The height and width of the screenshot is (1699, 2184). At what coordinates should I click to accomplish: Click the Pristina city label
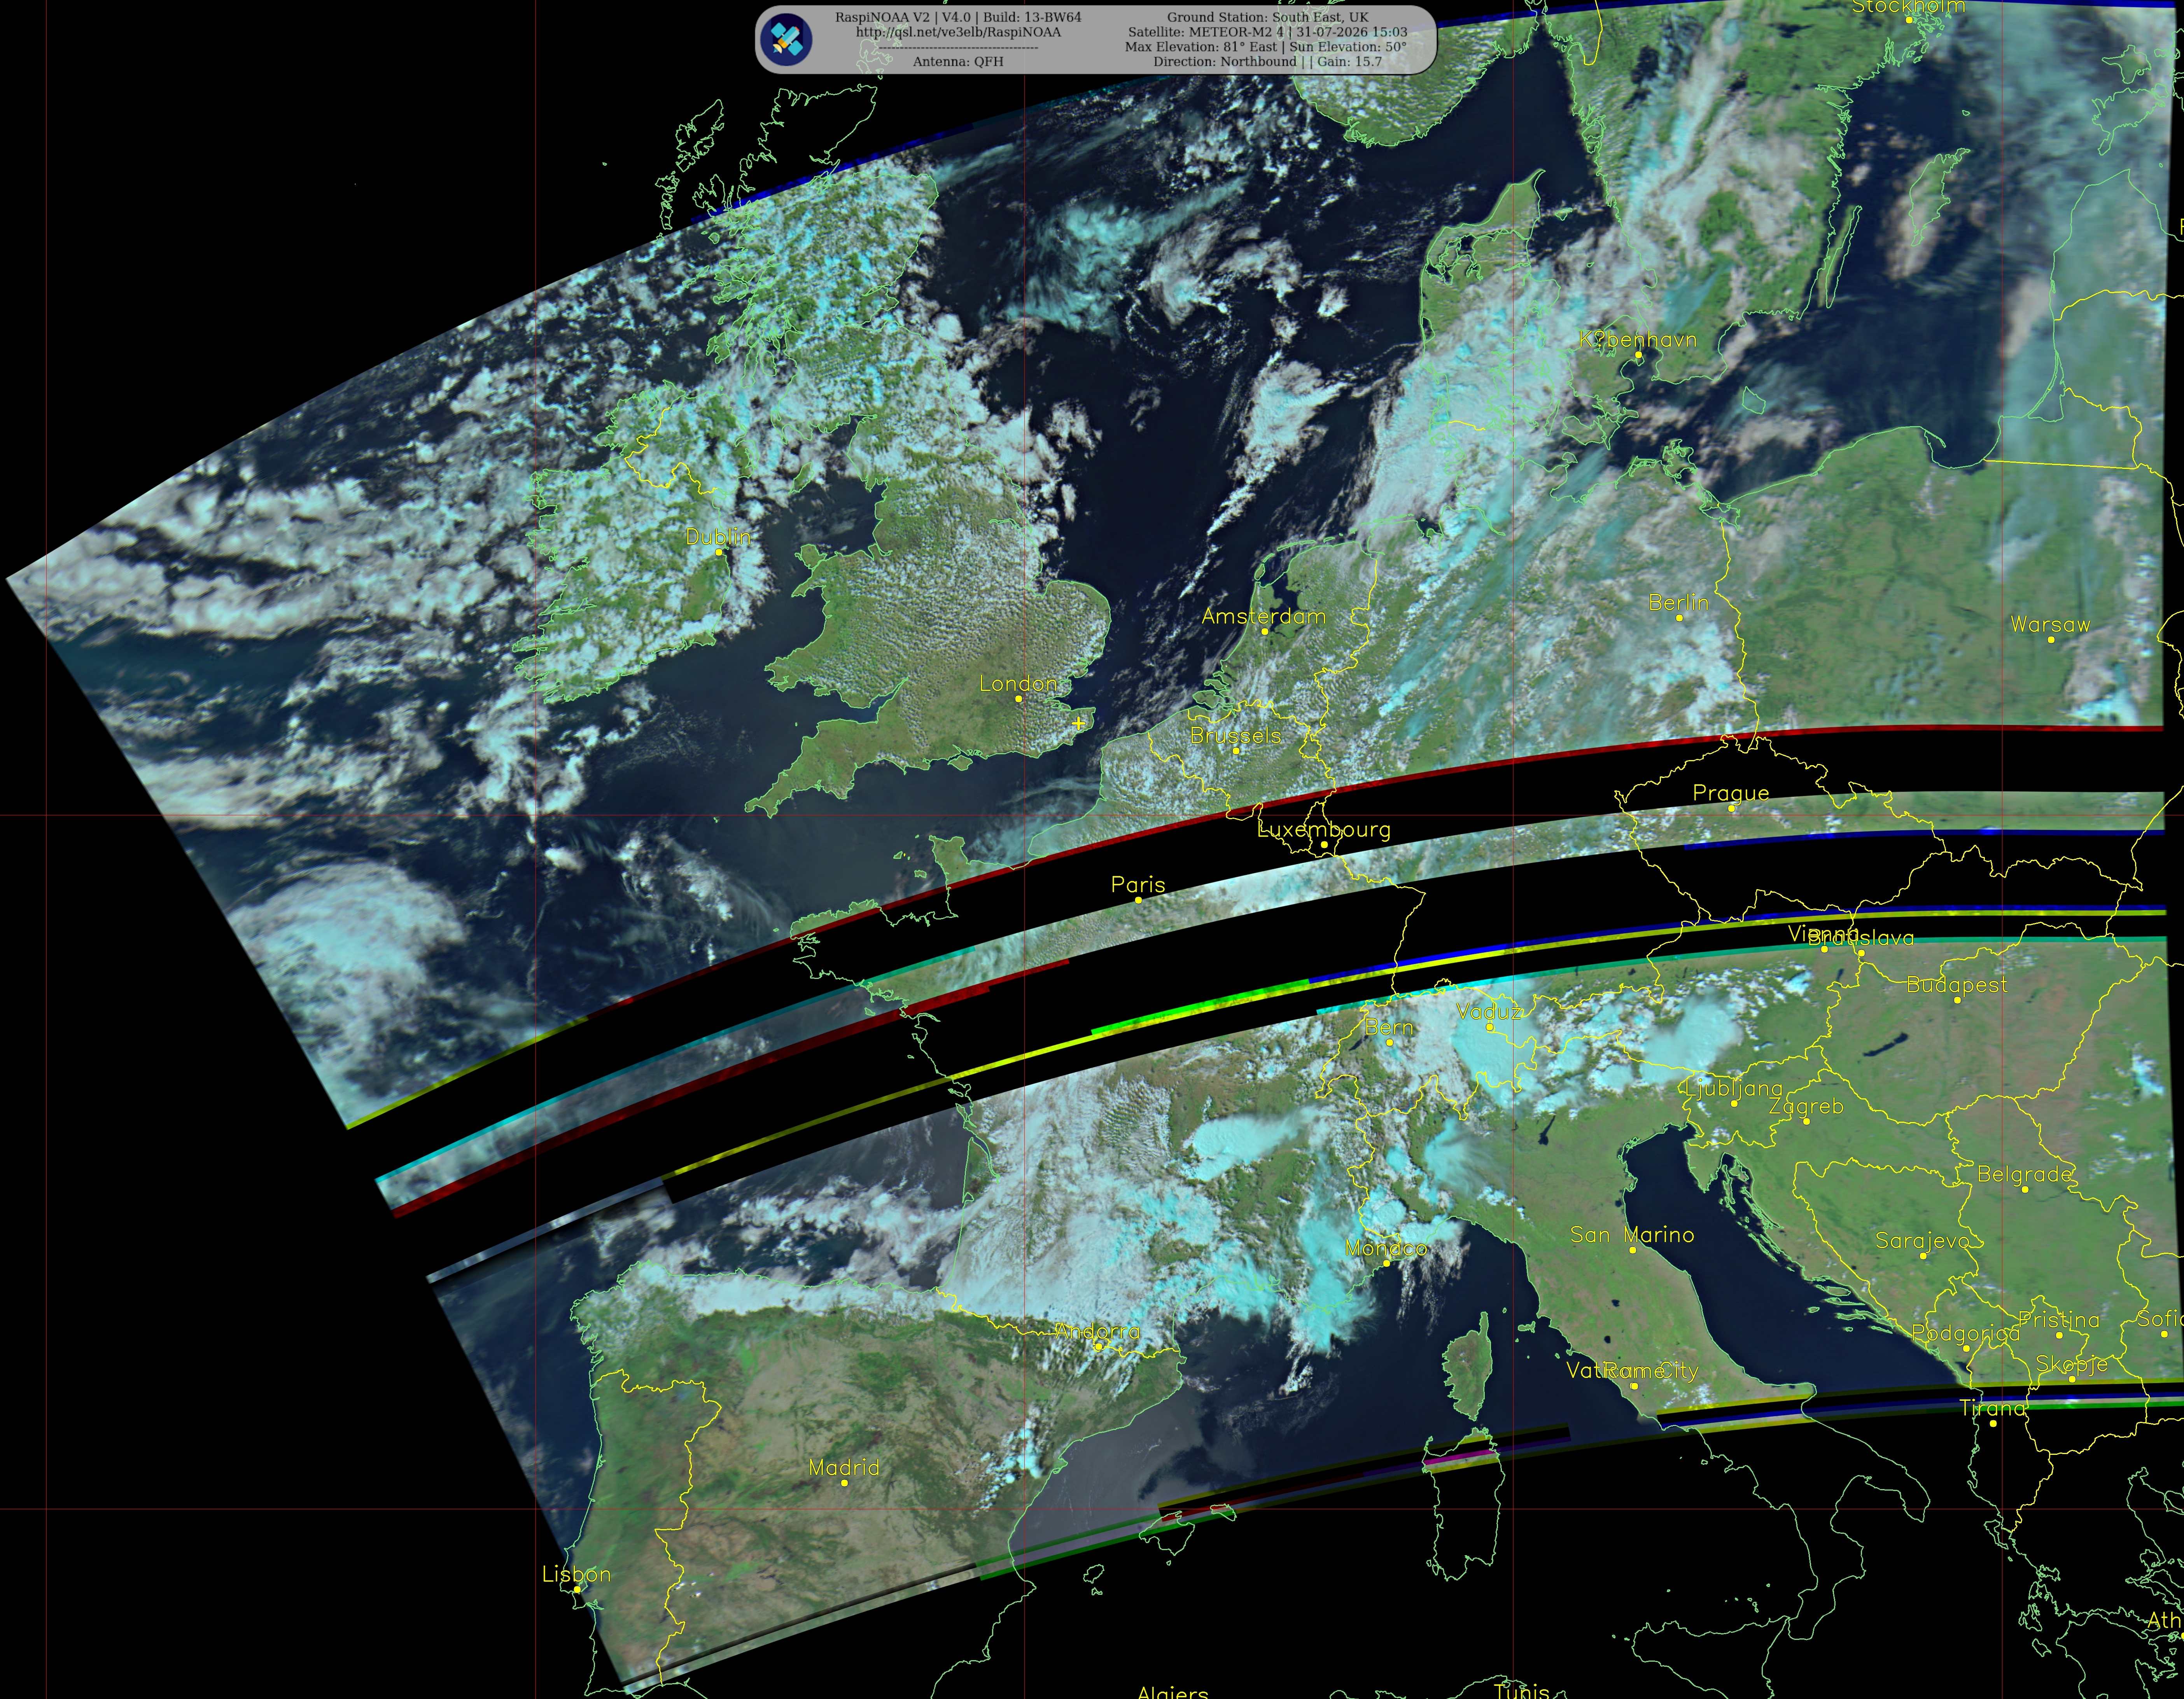[2059, 1320]
